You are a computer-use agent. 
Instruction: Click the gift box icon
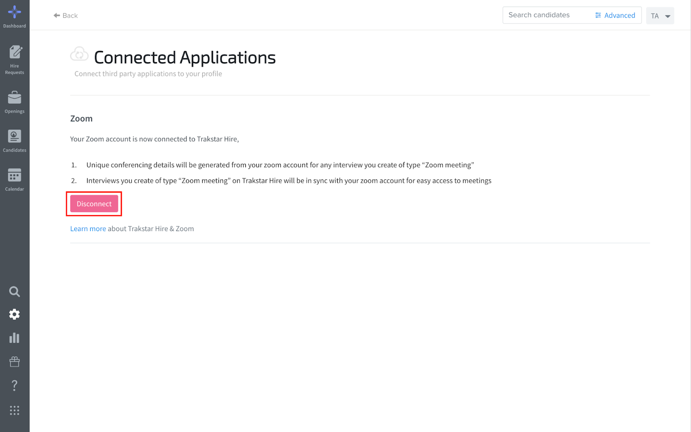pyautogui.click(x=15, y=362)
